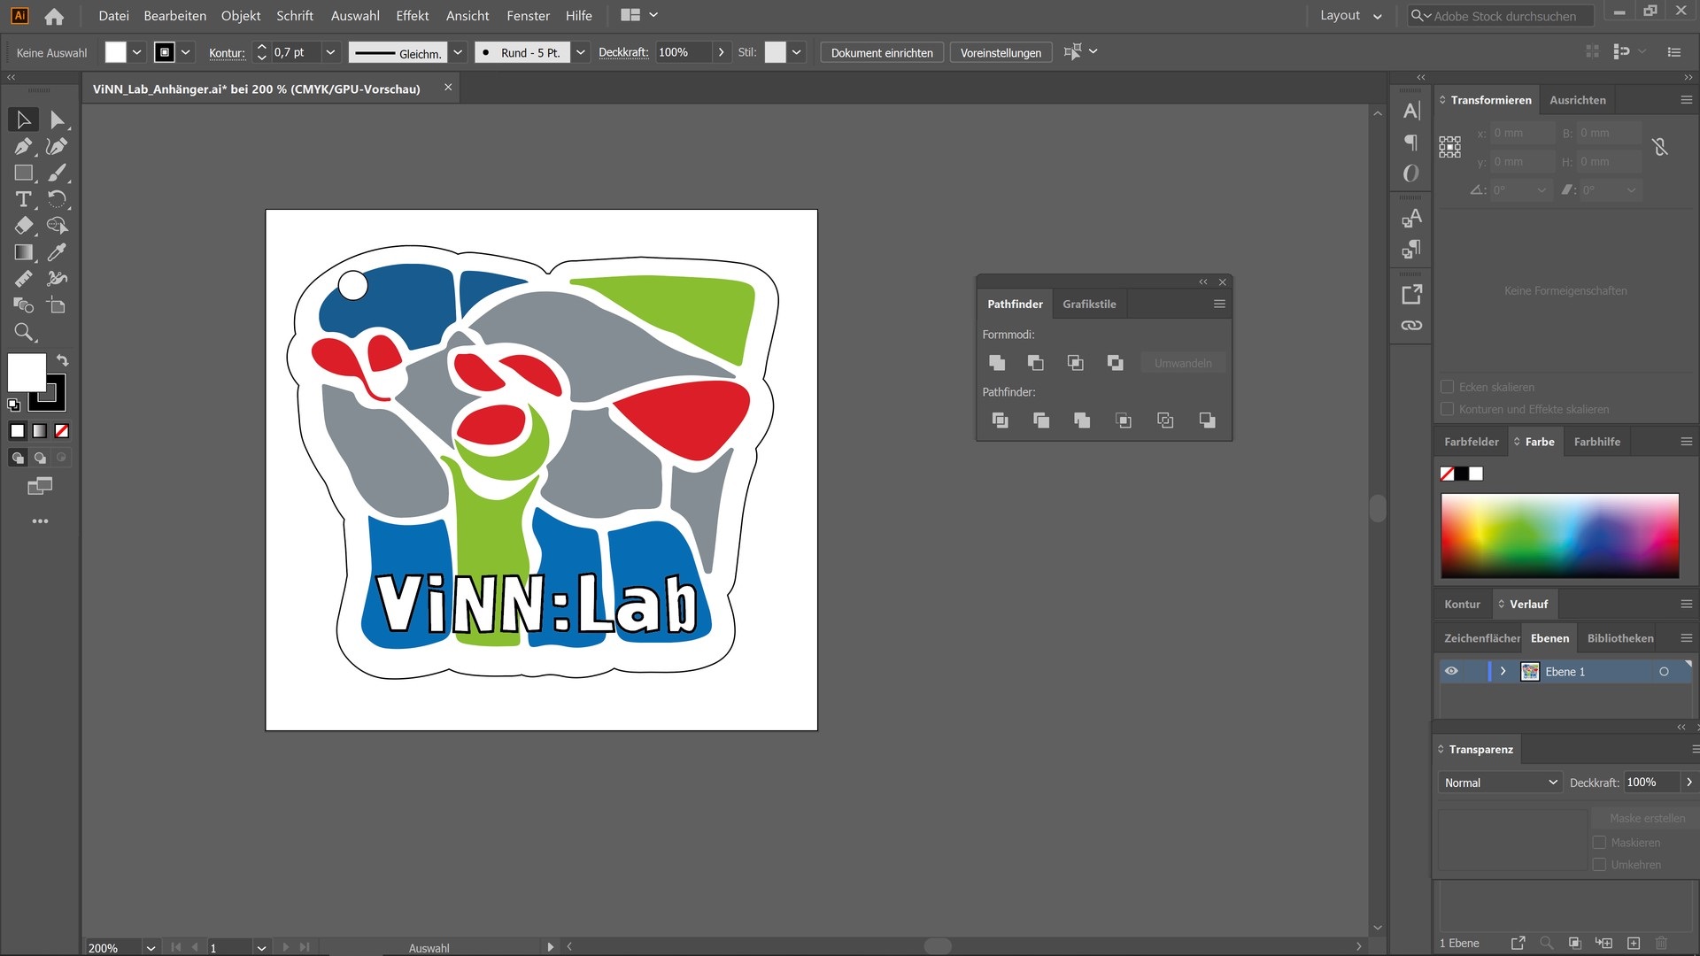Viewport: 1700px width, 956px height.
Task: Open the Normal blend mode dropdown
Action: click(1500, 783)
